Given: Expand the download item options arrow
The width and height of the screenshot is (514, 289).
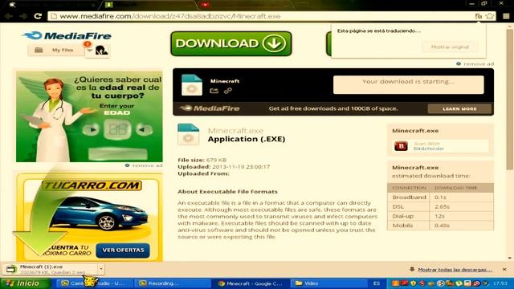Looking at the screenshot, I should click(x=101, y=269).
